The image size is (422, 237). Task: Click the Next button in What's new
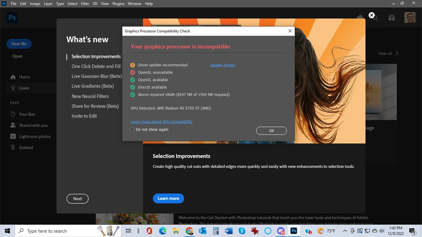77,199
